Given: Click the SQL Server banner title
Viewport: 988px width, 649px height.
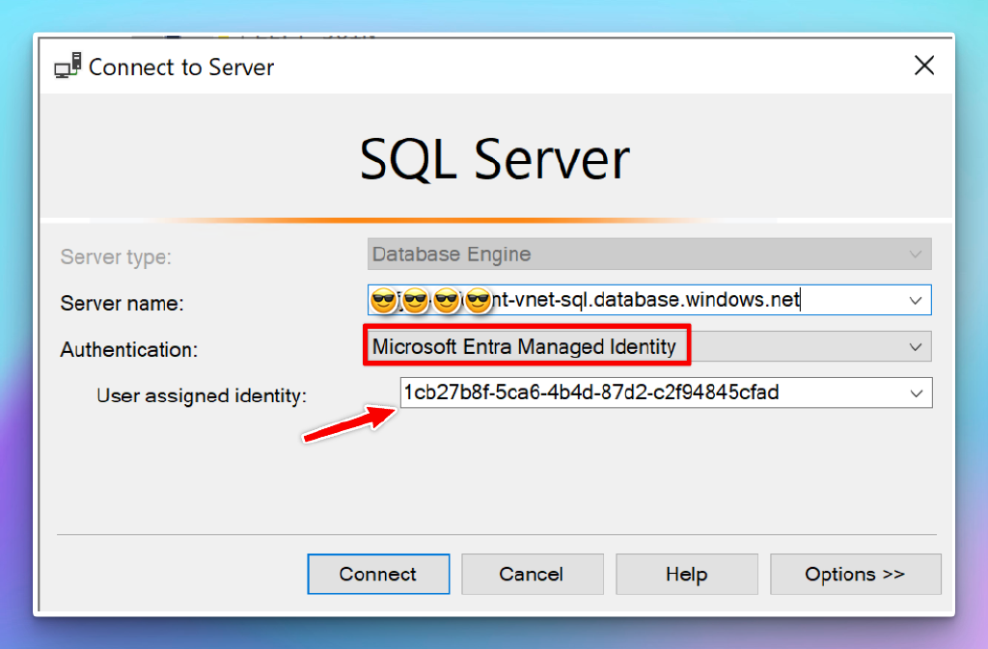Looking at the screenshot, I should click(494, 157).
